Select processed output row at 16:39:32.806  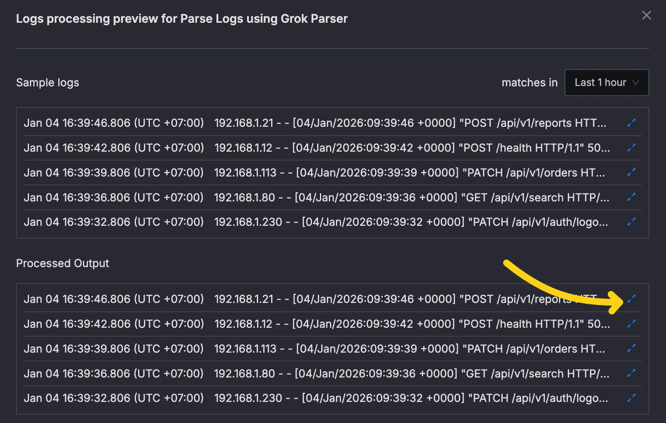point(114,398)
